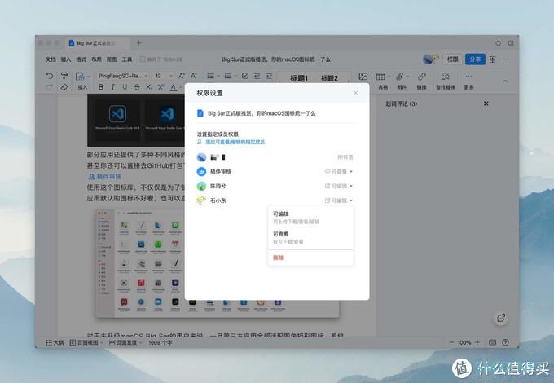Screen dimensions: 554x383
Task: Open the 工具 menu
Action: click(127, 59)
